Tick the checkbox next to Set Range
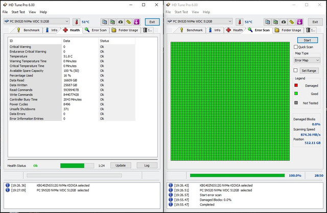This screenshot has width=327, height=213. click(x=295, y=70)
